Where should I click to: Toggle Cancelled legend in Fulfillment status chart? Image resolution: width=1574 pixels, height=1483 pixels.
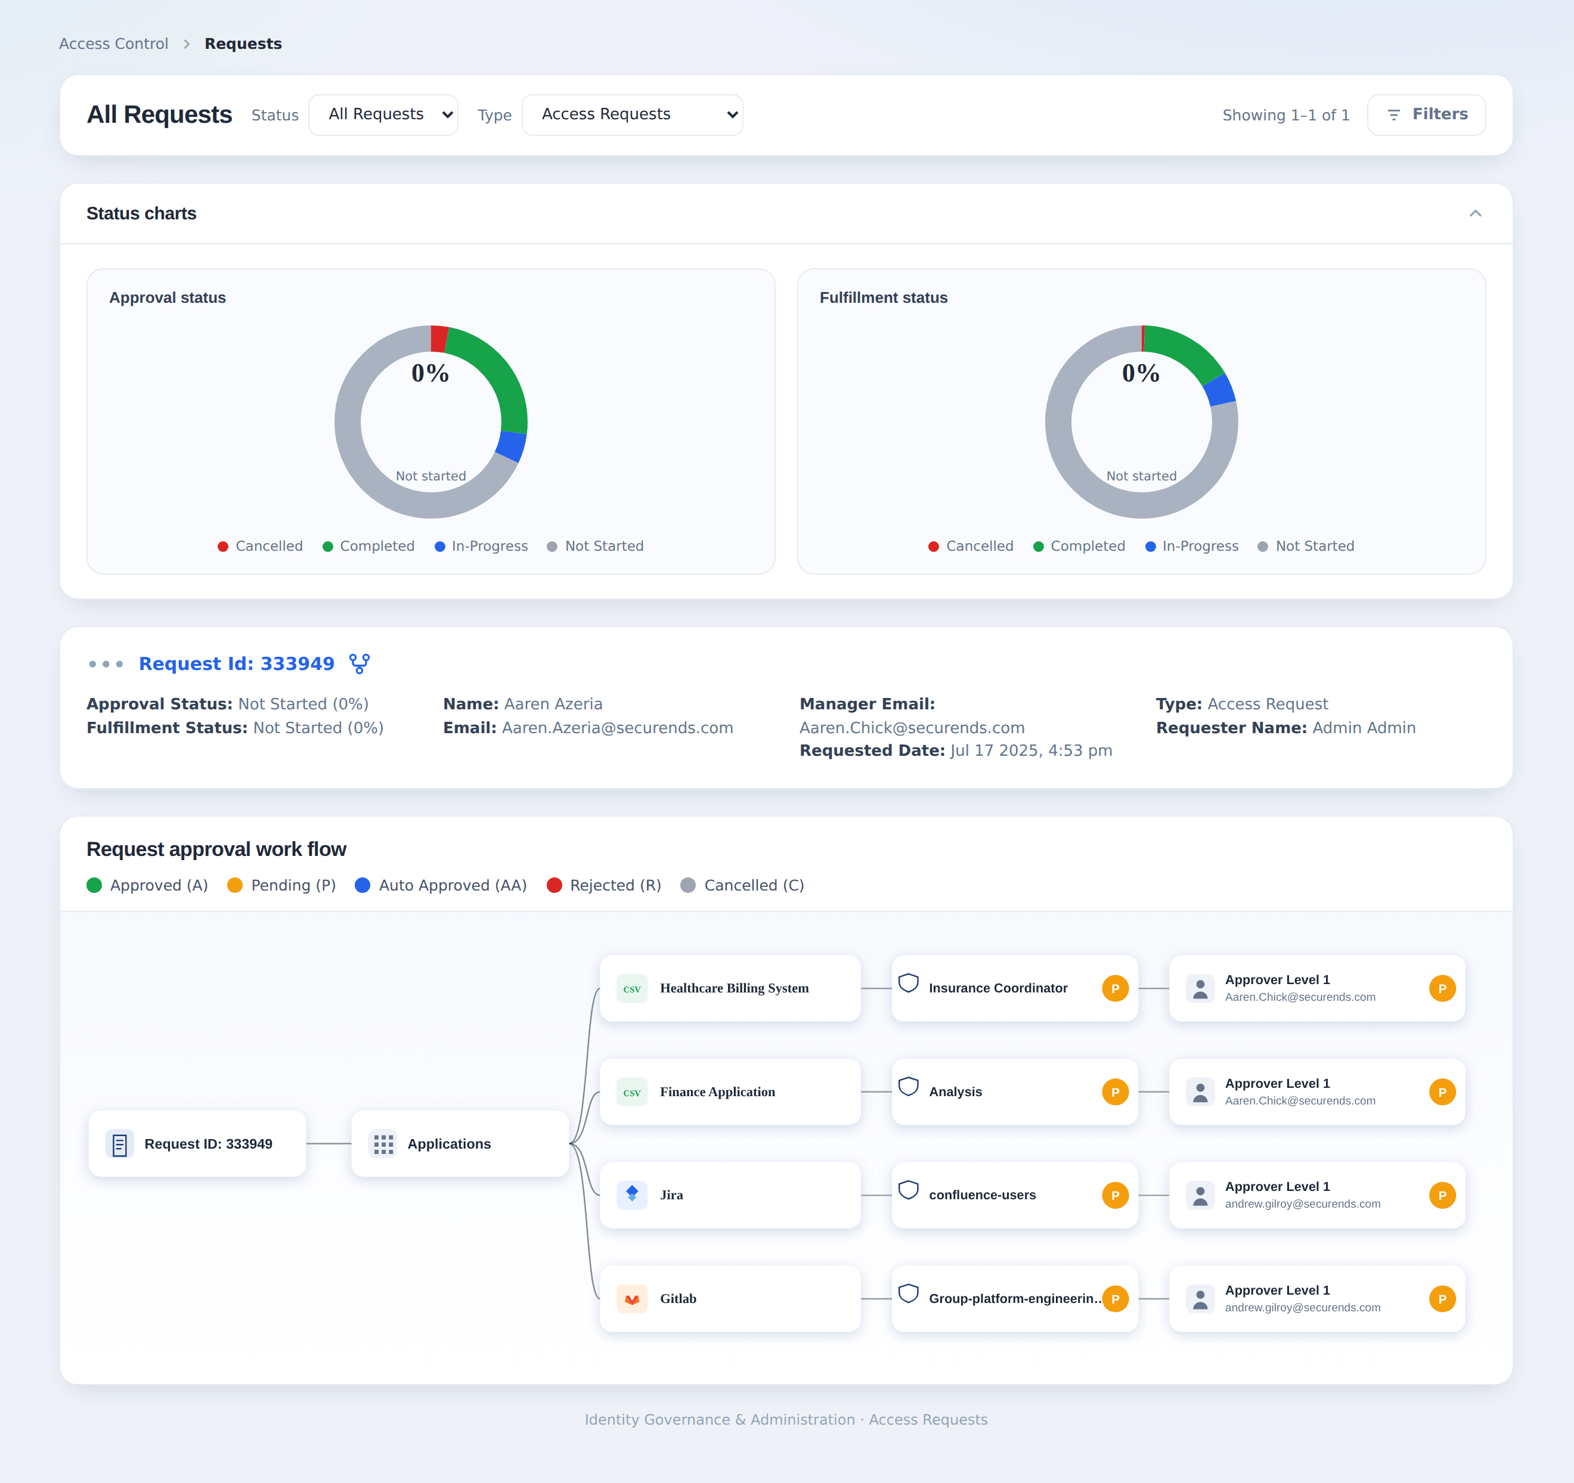pyautogui.click(x=971, y=546)
